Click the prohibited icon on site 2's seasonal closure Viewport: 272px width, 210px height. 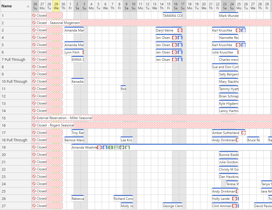34,23
